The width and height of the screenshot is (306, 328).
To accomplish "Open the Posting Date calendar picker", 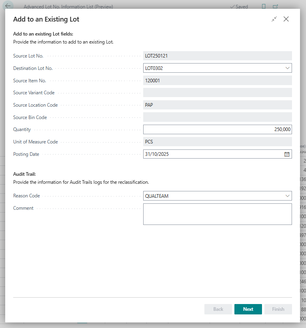I will click(x=287, y=154).
